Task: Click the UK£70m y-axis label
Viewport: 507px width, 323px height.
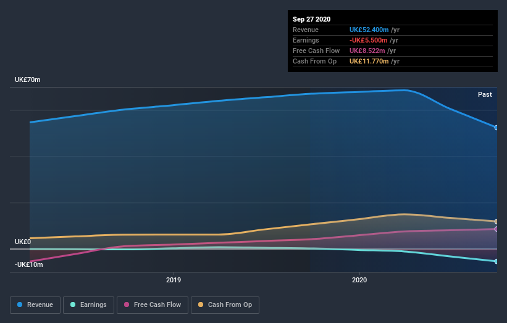Action: (x=28, y=80)
